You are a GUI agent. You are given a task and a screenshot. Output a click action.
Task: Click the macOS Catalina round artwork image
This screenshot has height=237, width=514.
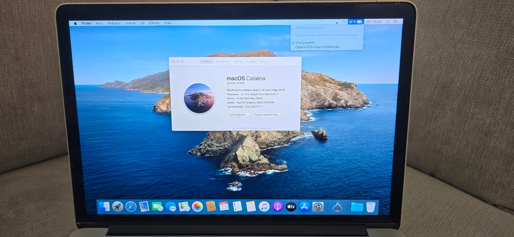point(199,98)
